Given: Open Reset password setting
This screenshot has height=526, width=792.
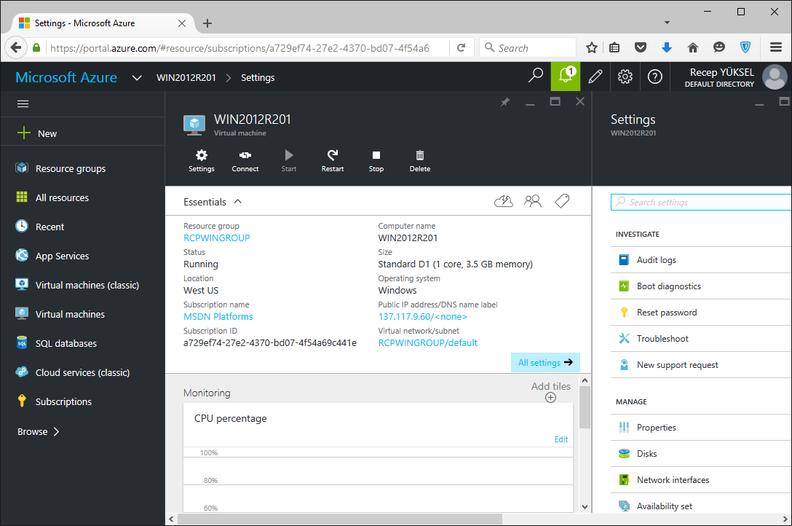Looking at the screenshot, I should (x=700, y=313).
